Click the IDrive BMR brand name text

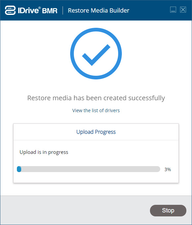[38, 11]
